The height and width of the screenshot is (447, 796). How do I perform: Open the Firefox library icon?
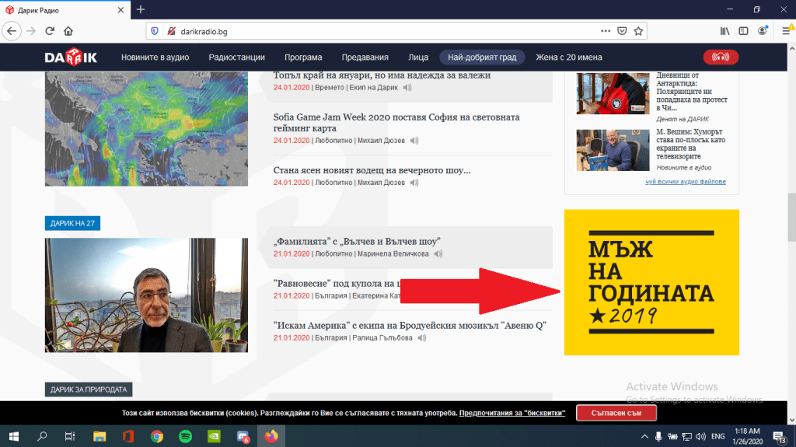coord(724,31)
